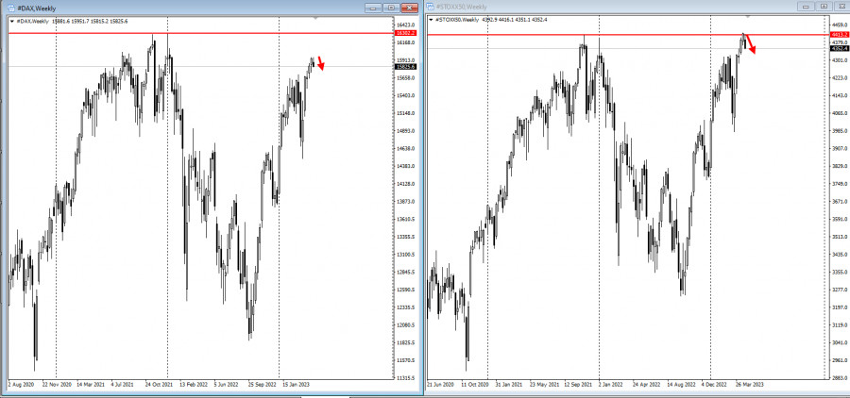The height and width of the screenshot is (398, 850).
Task: Restore down the #STOXX50,Weekly chart window
Action: [824, 6]
